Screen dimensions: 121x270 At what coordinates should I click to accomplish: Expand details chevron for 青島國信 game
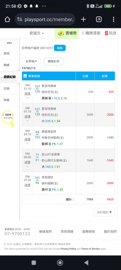pyautogui.click(x=27, y=189)
